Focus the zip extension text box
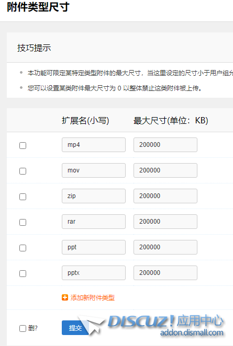 (94, 196)
